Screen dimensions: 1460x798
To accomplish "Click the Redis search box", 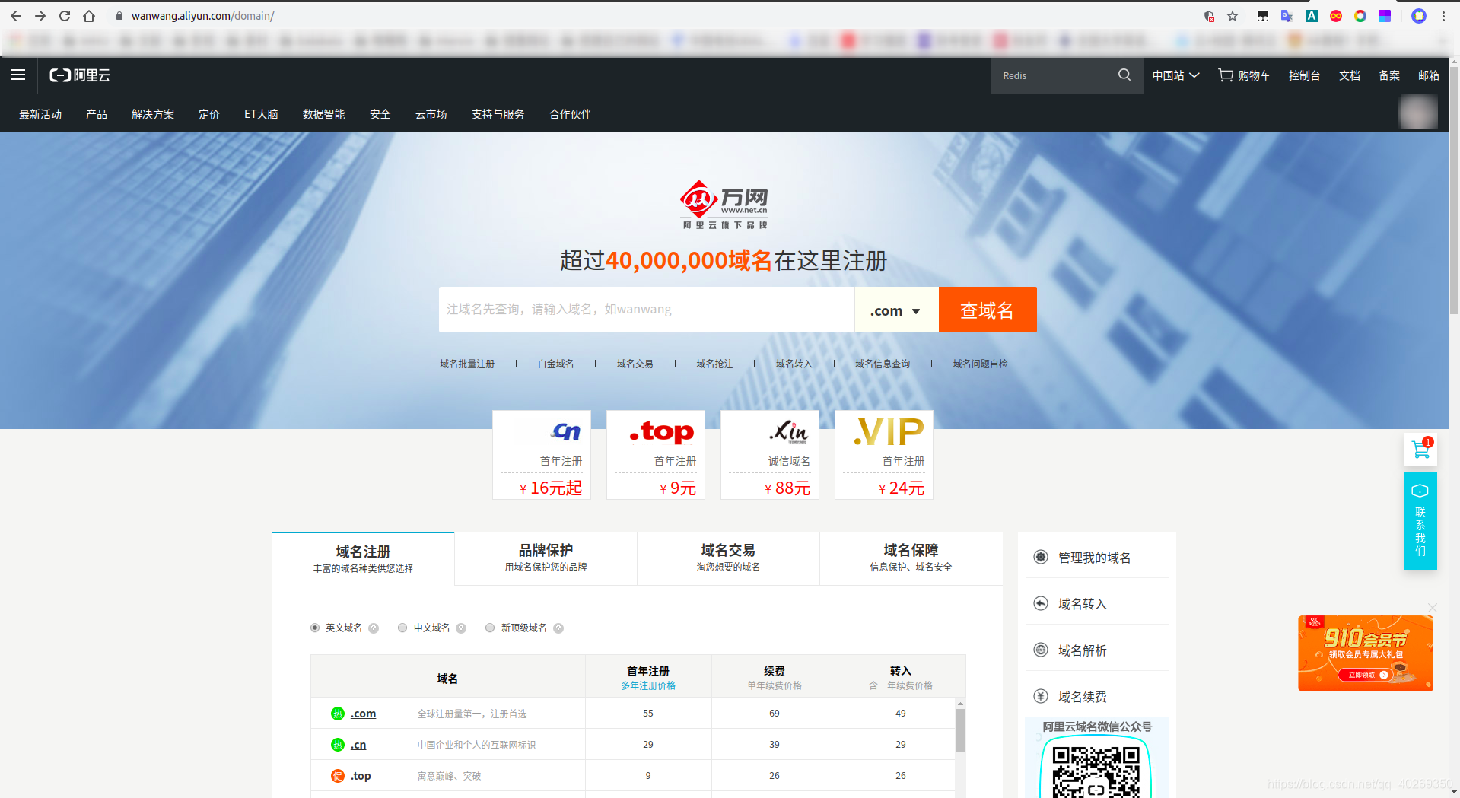I will click(1054, 75).
